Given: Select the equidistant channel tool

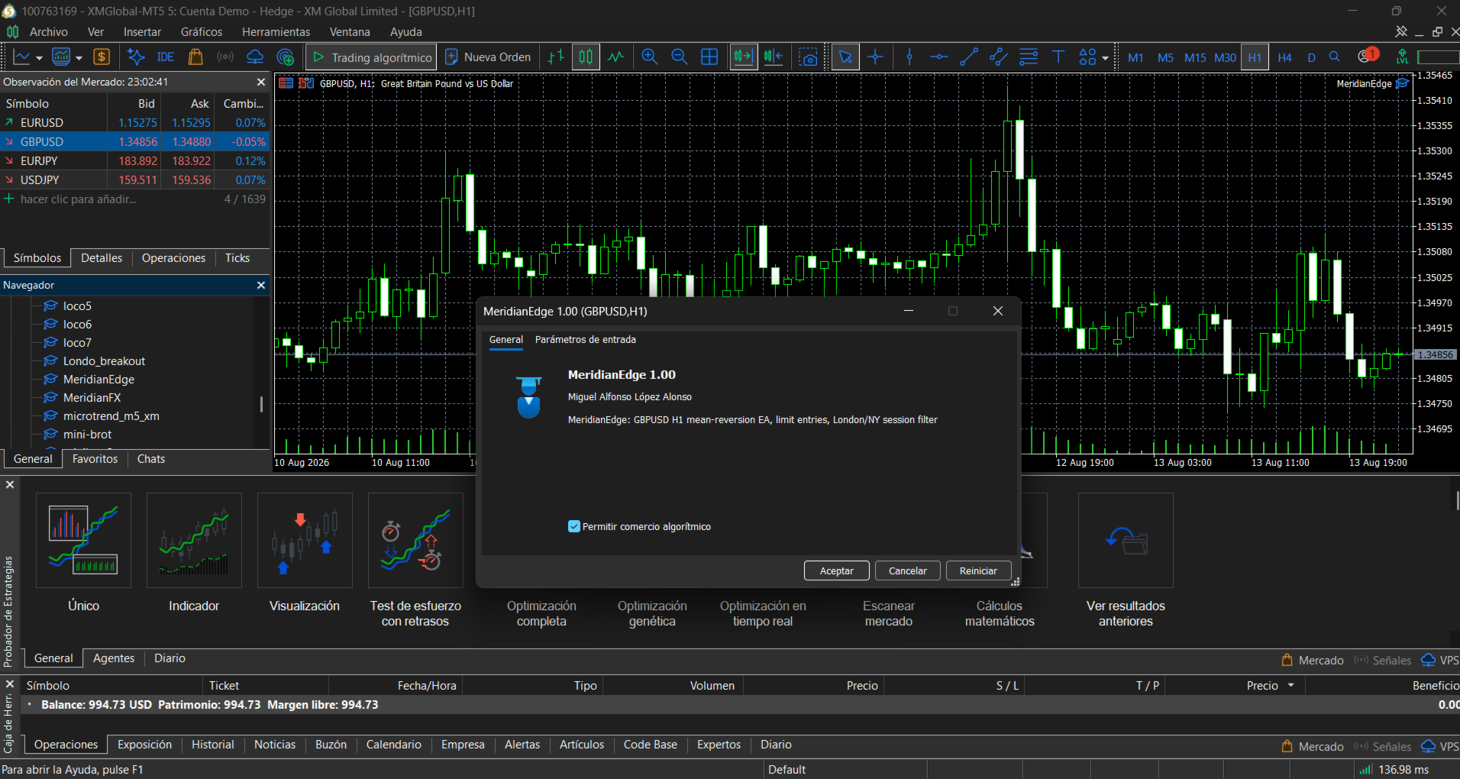Looking at the screenshot, I should [998, 57].
